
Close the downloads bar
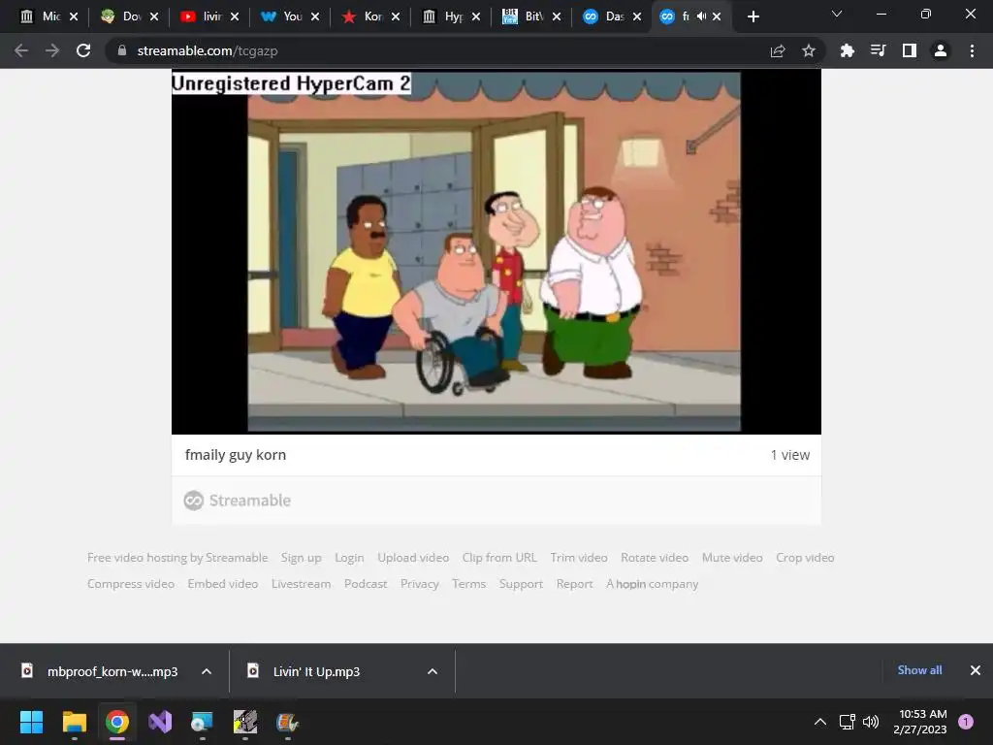pyautogui.click(x=976, y=670)
